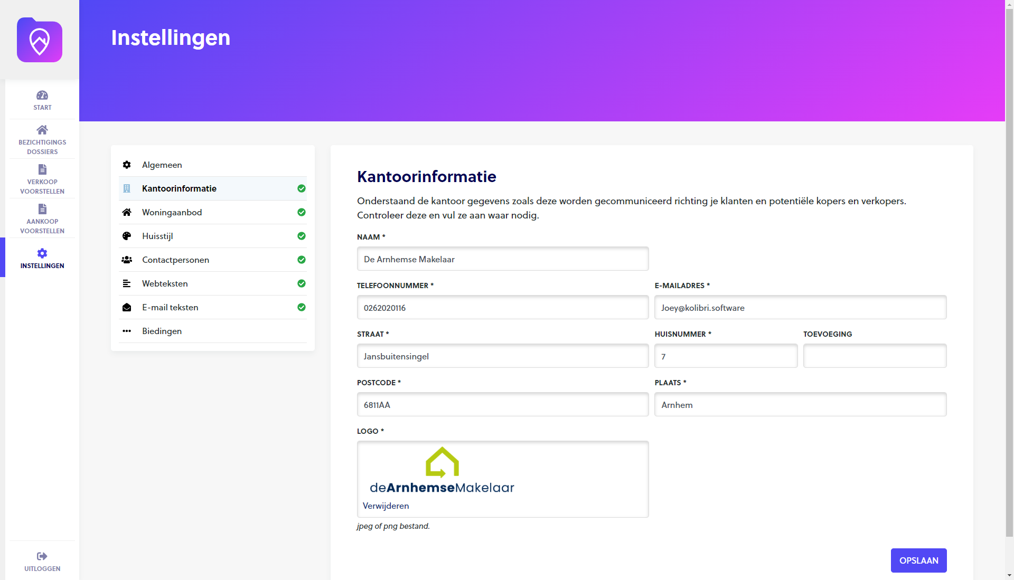Click the envelope icon next to E-mail teksten
Screen dimensions: 1014x580
(x=127, y=307)
